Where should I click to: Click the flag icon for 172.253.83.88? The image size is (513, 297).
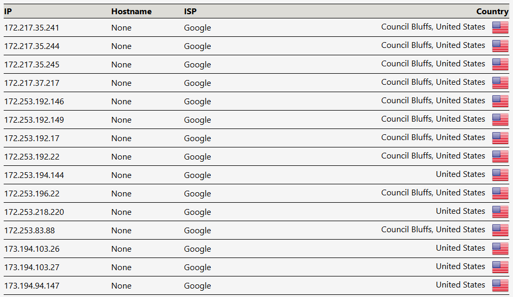(500, 230)
